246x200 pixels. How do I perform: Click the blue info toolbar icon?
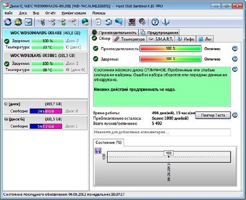(166, 22)
